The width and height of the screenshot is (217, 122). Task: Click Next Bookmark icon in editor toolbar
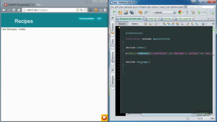(x=192, y=24)
